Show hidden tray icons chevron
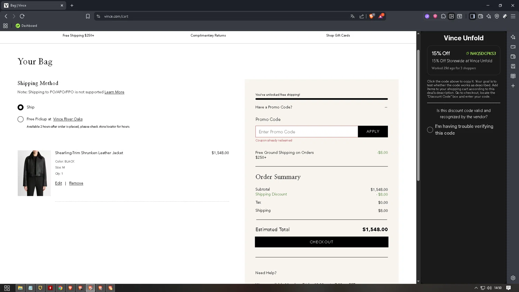Viewport: 519px width, 292px height. point(476,288)
